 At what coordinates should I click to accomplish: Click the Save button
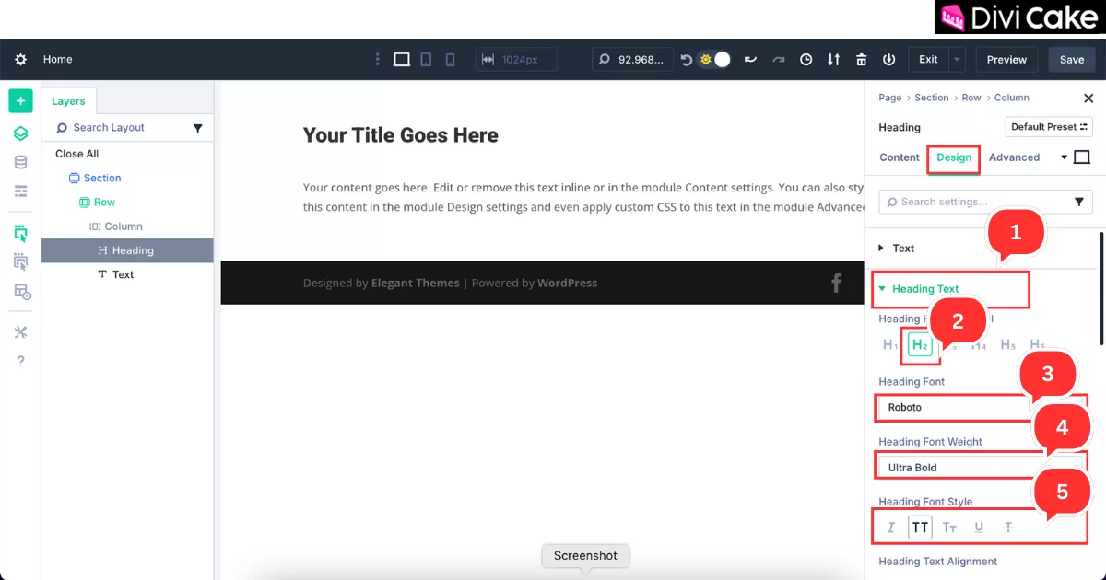tap(1072, 59)
